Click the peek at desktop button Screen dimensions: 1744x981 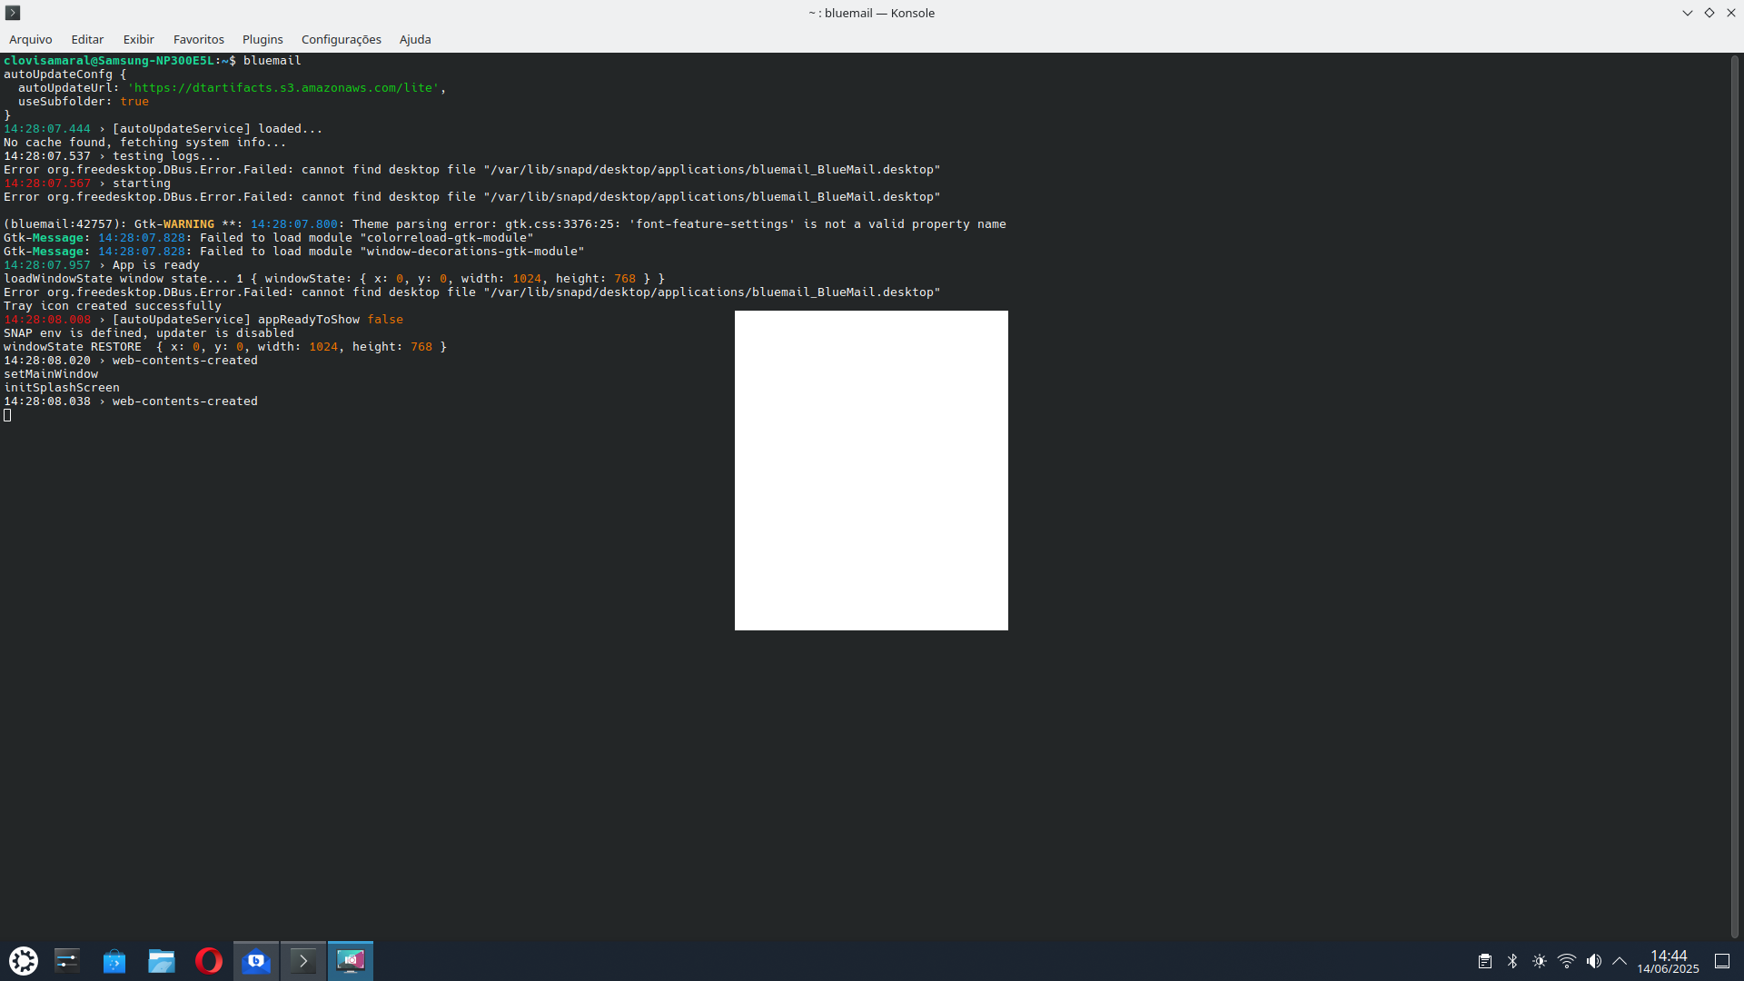[1722, 961]
